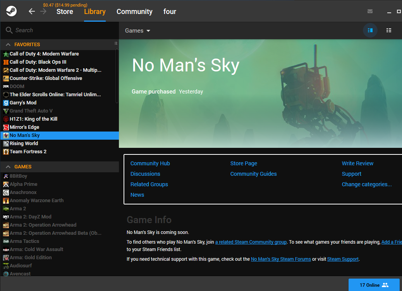Open the Store tab

65,12
